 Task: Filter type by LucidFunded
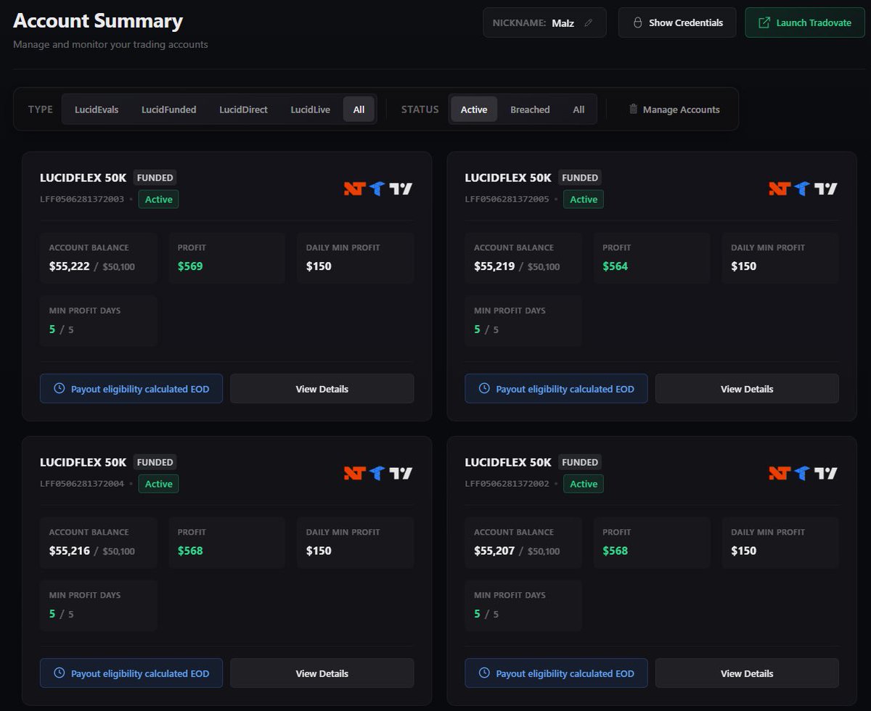click(x=168, y=110)
